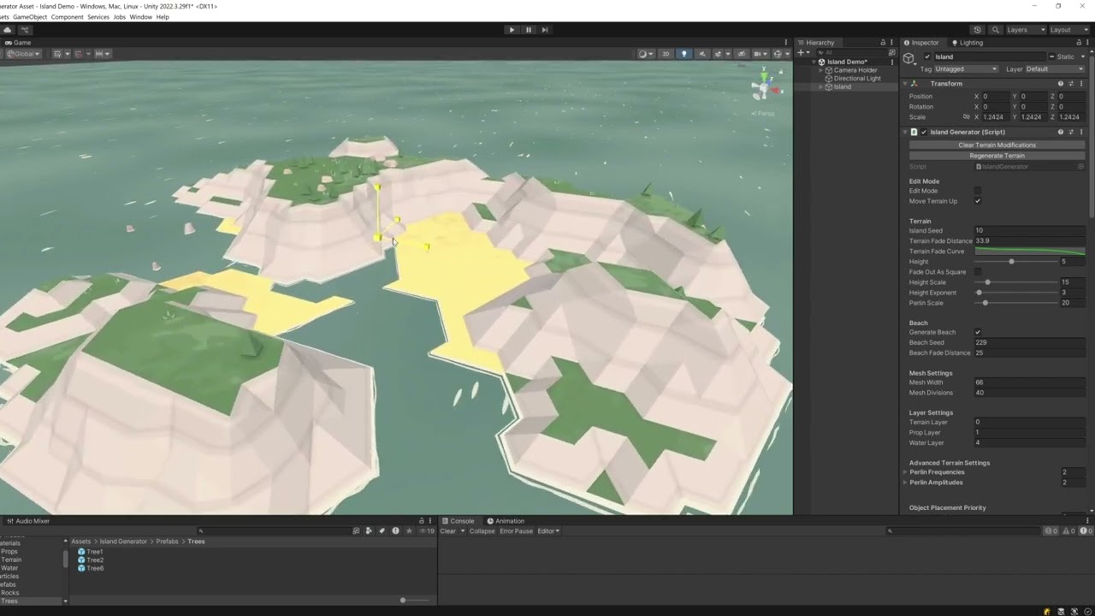The image size is (1095, 616).
Task: Click the Pause button in the toolbar
Action: [528, 29]
